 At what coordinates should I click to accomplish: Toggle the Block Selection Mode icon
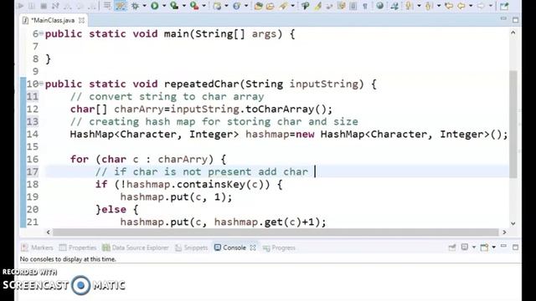pos(353,6)
